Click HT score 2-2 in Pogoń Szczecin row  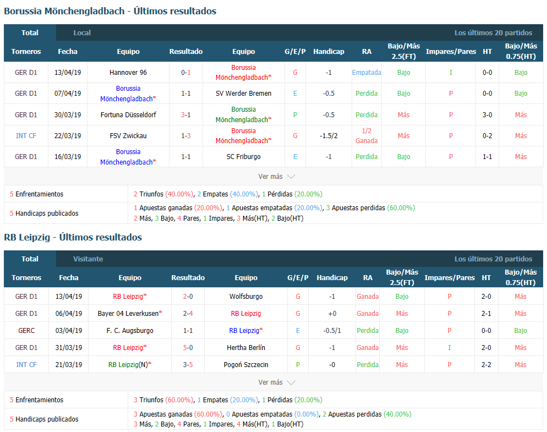(x=486, y=365)
